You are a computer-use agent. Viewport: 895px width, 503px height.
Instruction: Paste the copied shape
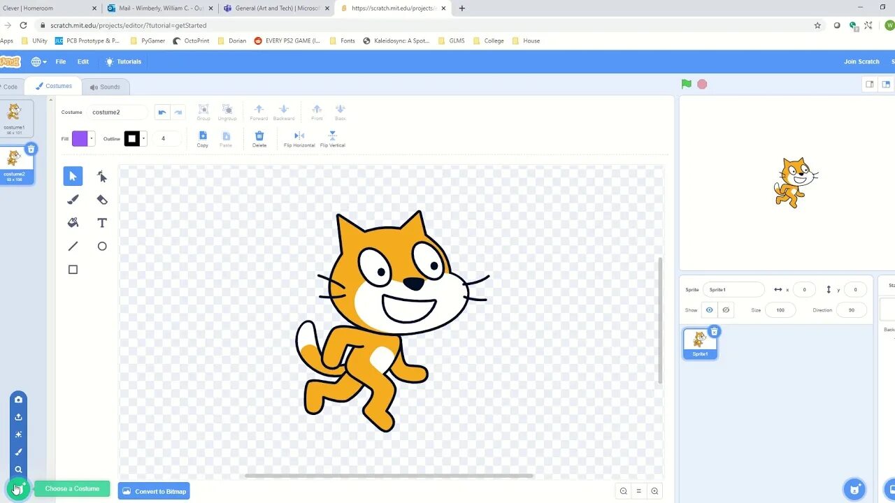tap(226, 139)
